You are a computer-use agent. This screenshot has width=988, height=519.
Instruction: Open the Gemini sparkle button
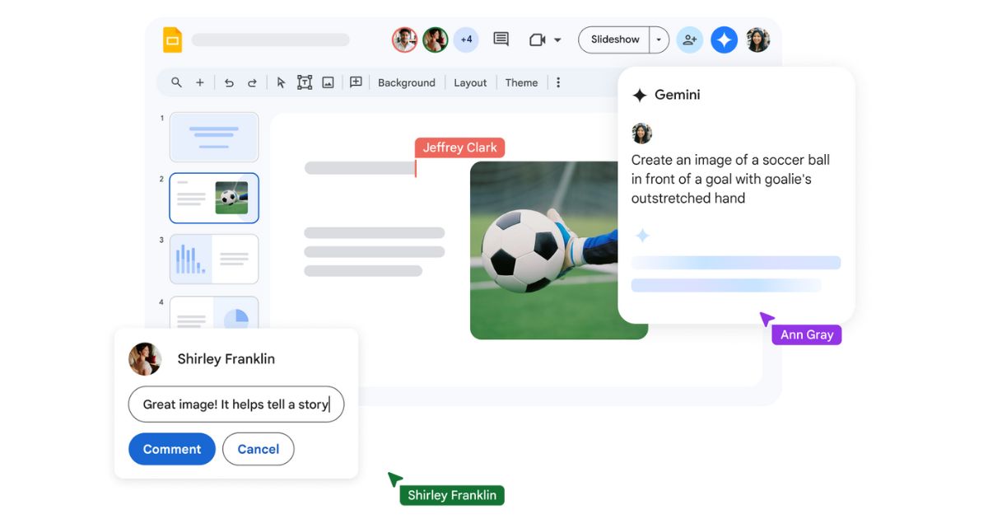click(x=724, y=40)
